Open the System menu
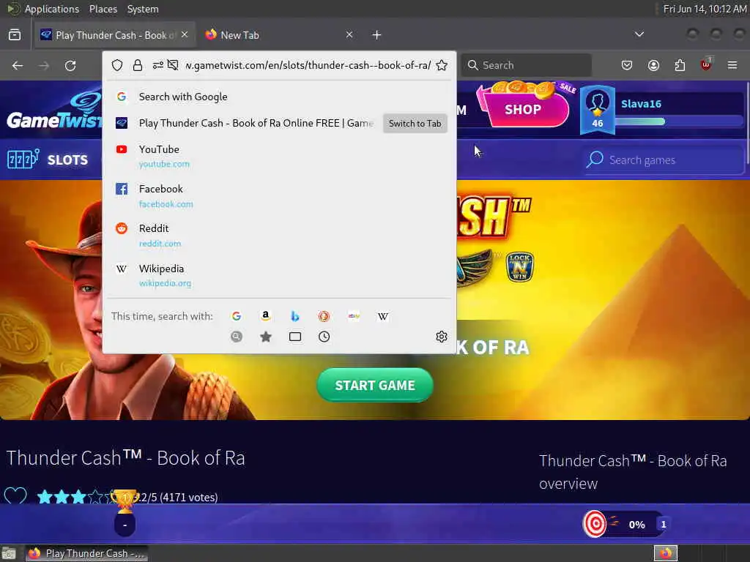 click(x=143, y=9)
